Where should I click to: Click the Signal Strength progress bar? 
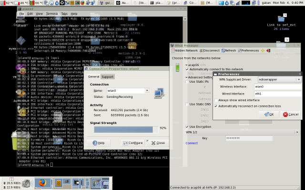(126, 130)
